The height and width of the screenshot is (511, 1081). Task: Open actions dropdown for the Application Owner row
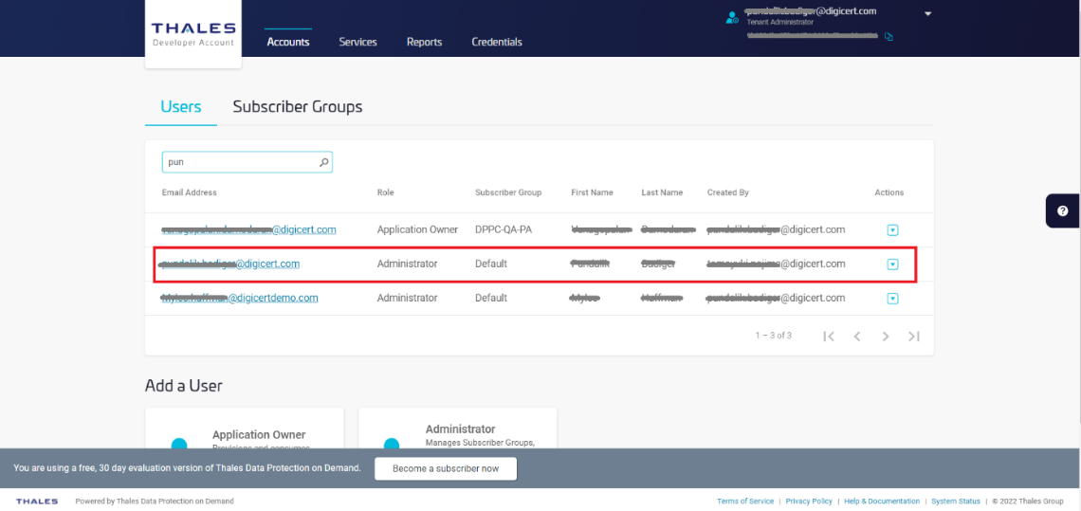(x=892, y=230)
